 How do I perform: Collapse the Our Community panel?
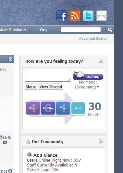tap(101, 141)
